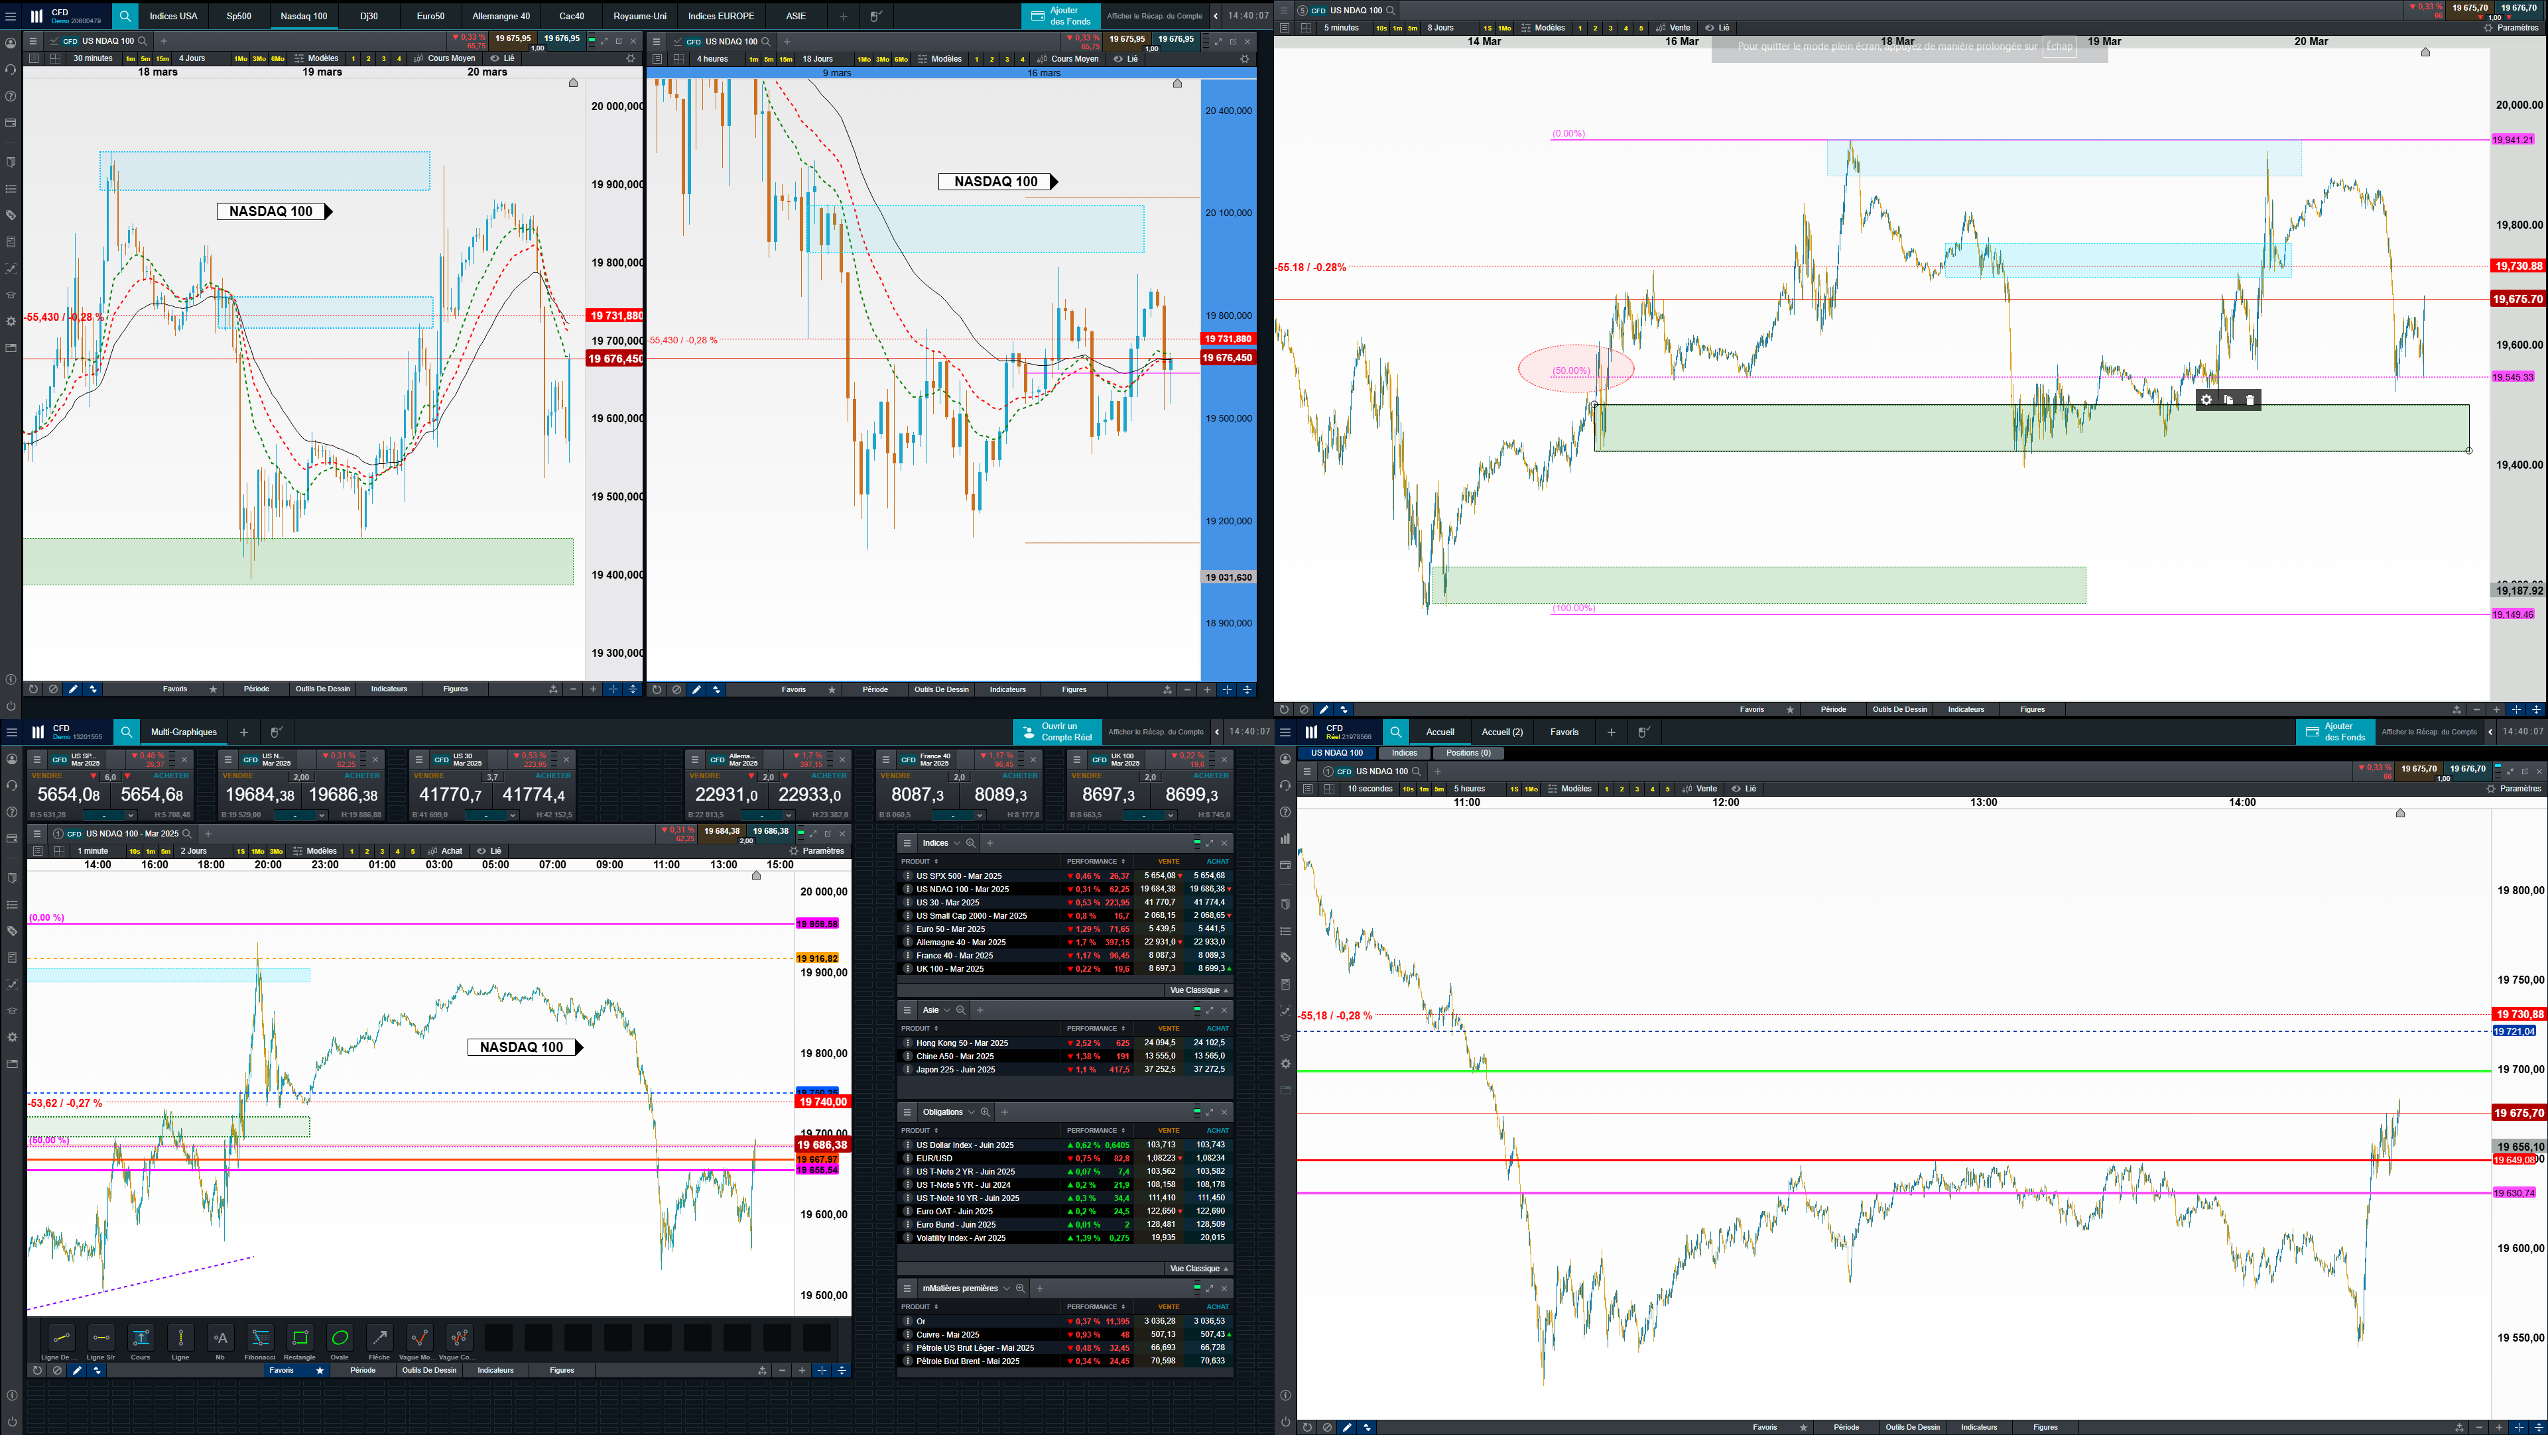The width and height of the screenshot is (2548, 1435).
Task: Expand the mMatières premières list dropdown
Action: 1006,1288
